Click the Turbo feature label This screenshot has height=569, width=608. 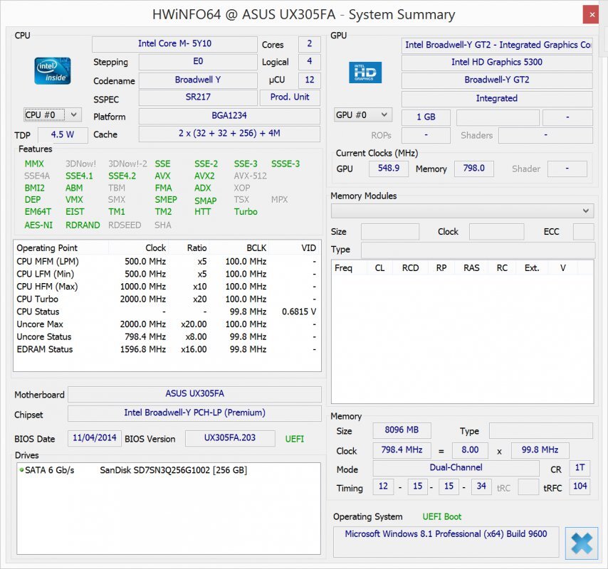246,212
